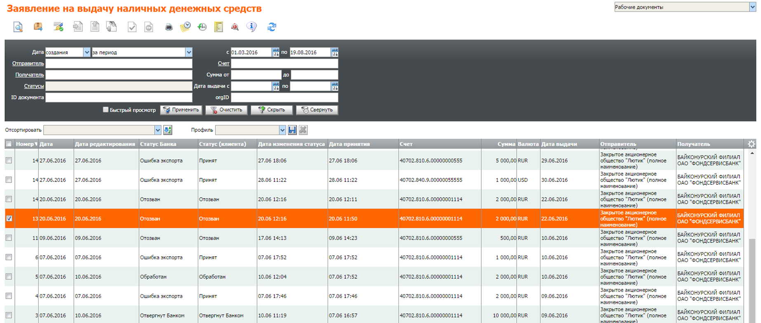Click the blue info bubble icon
The height and width of the screenshot is (323, 761).
click(251, 27)
